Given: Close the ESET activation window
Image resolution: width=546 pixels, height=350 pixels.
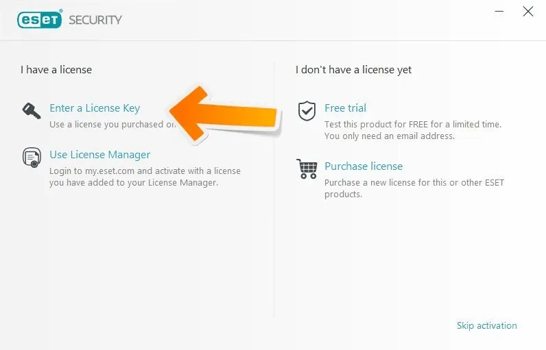Looking at the screenshot, I should point(527,12).
